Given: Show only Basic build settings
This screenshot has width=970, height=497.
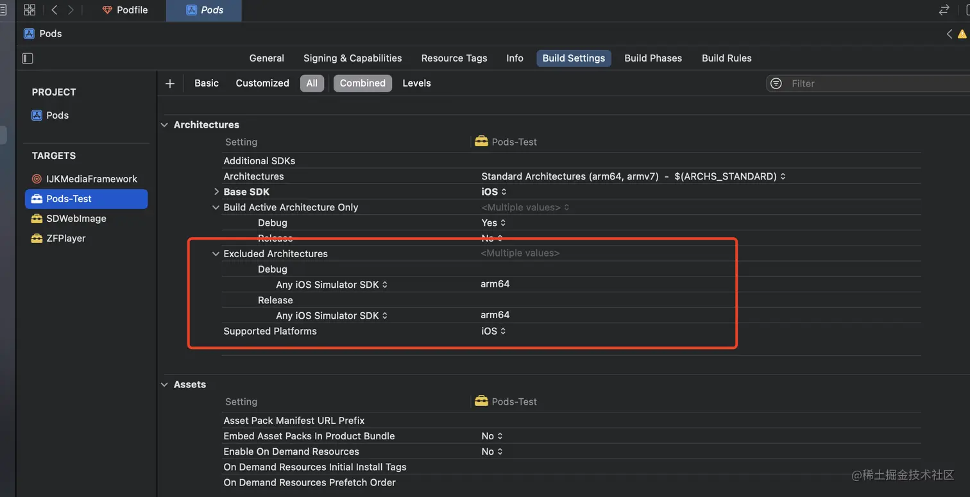Looking at the screenshot, I should pyautogui.click(x=207, y=83).
